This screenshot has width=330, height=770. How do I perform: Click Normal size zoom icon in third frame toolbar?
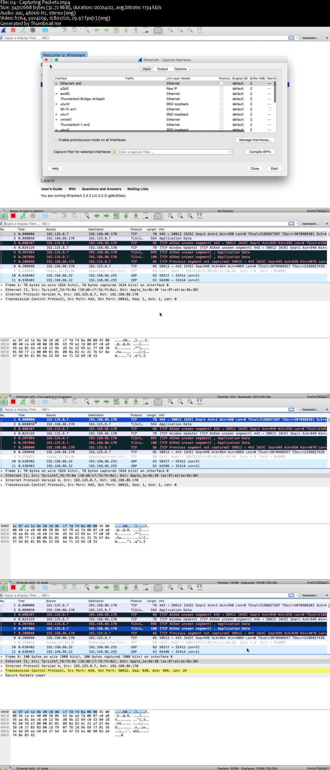[x=190, y=402]
